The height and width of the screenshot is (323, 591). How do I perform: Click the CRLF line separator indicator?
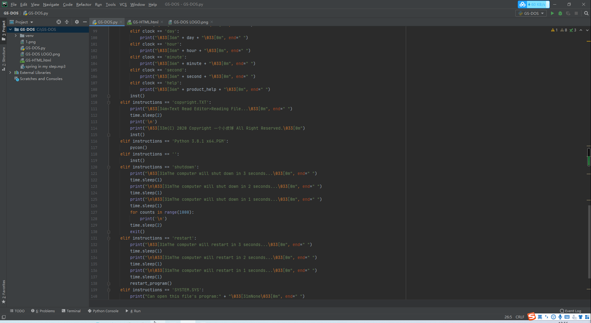(520, 317)
